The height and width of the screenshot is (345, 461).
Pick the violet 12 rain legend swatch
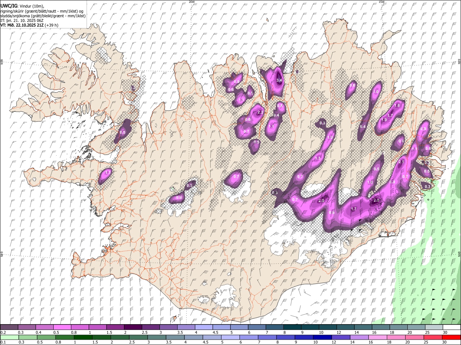341,337
